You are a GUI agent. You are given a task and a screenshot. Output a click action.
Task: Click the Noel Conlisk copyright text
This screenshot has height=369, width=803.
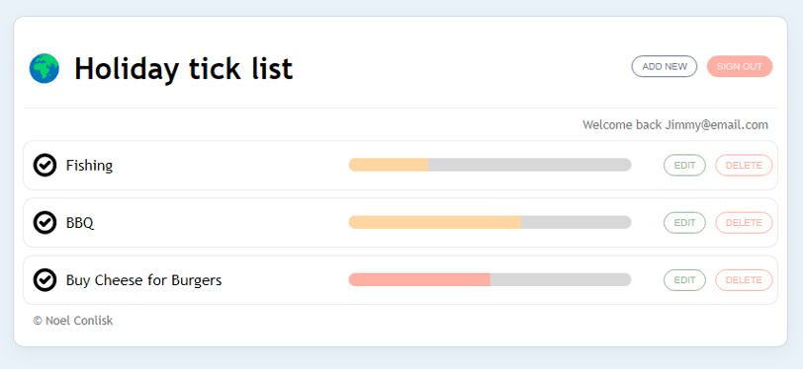73,321
